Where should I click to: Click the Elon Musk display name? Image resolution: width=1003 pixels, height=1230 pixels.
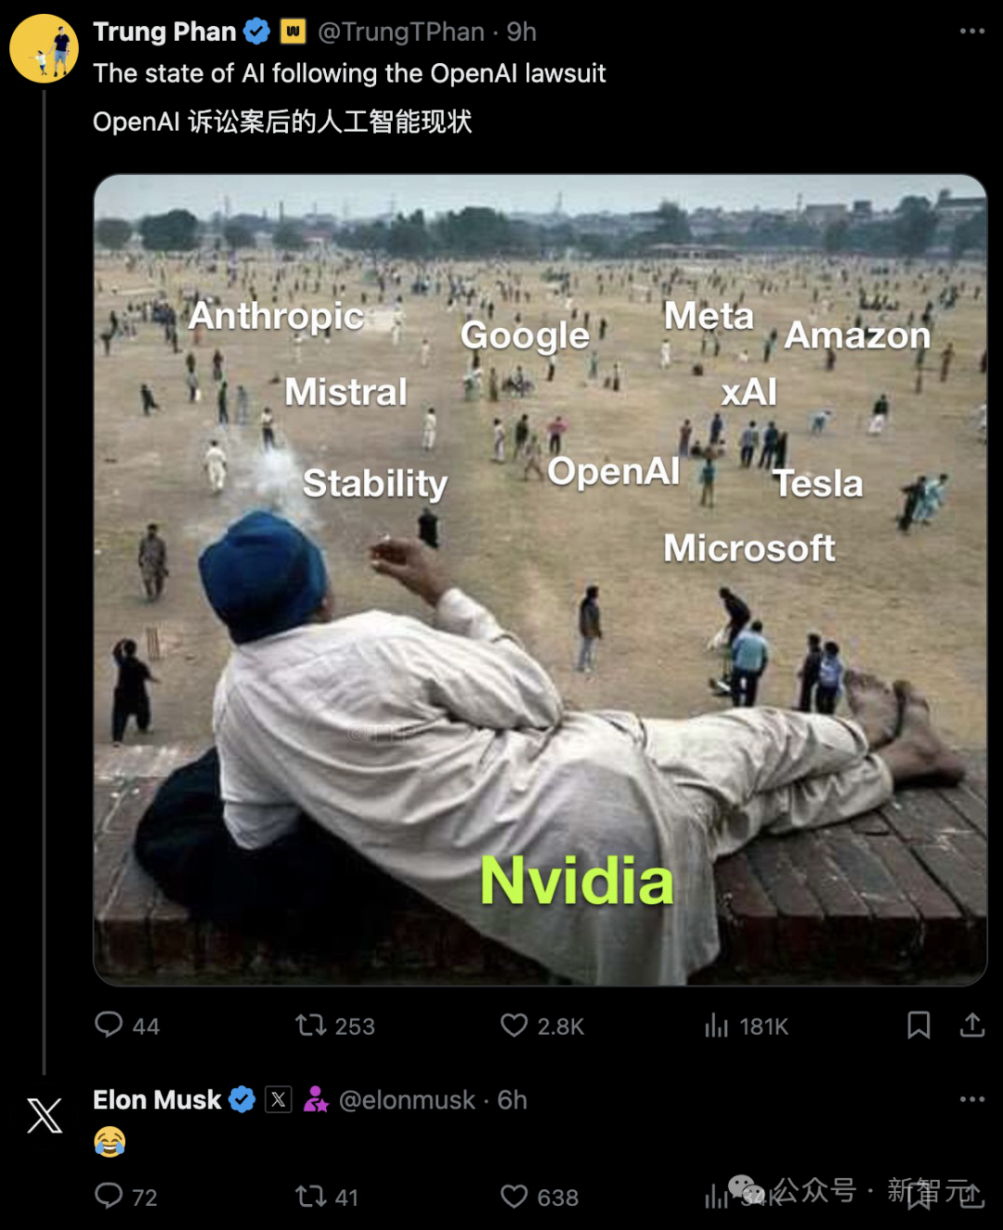[157, 1100]
